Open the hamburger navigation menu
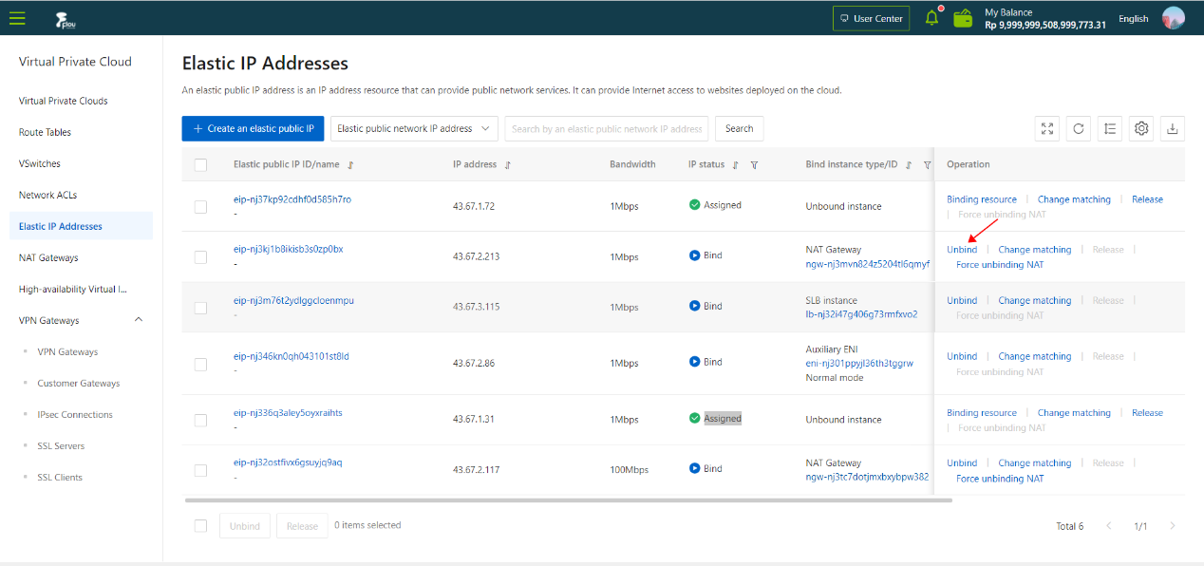Screen dimensions: 1204x566 coord(17,18)
